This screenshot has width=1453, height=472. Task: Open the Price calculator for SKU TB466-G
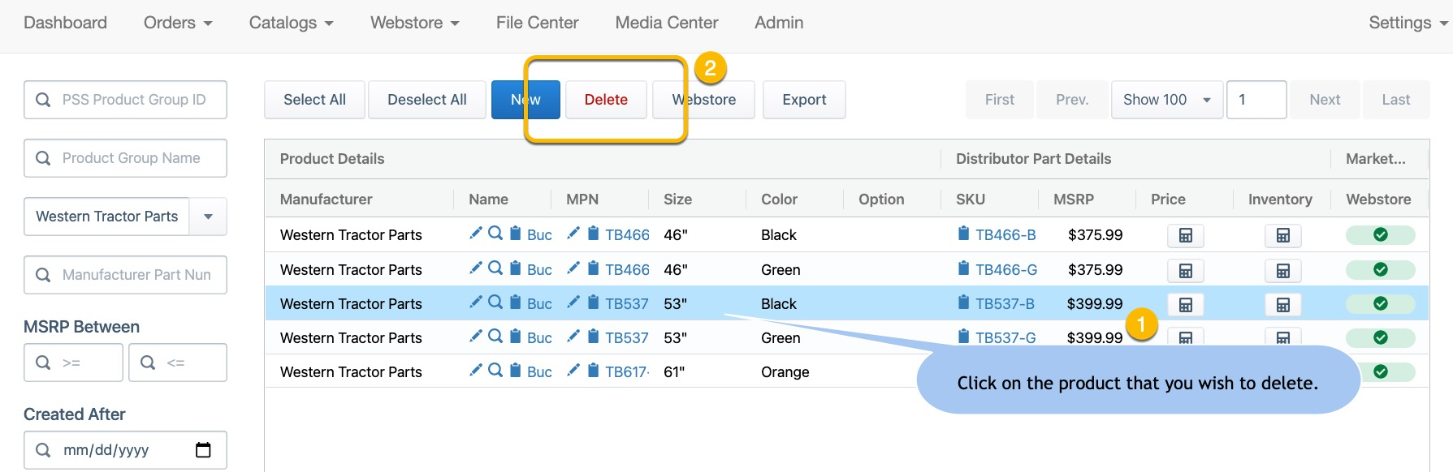click(1185, 270)
